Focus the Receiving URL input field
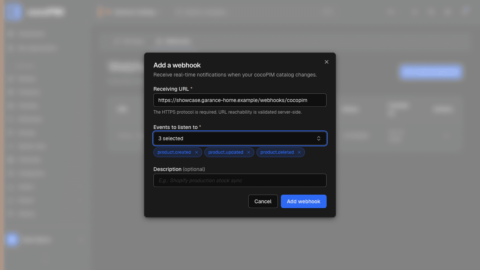The width and height of the screenshot is (480, 270). tap(240, 100)
